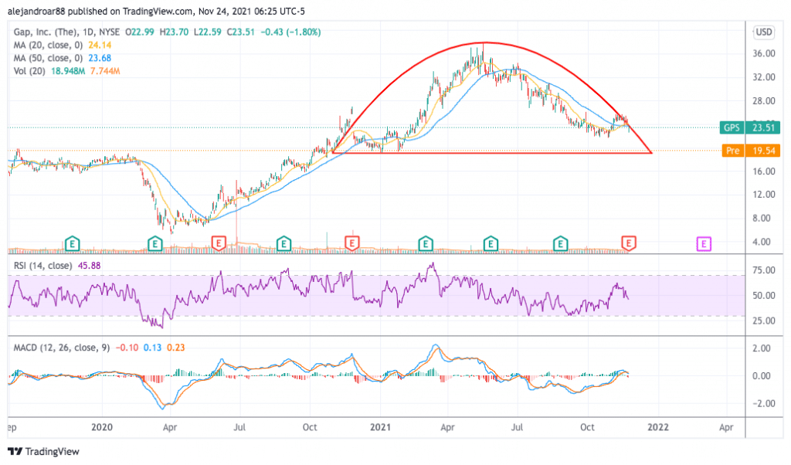This screenshot has width=791, height=465.
Task: Click the green earnings marker before 2020
Action: pos(72,244)
